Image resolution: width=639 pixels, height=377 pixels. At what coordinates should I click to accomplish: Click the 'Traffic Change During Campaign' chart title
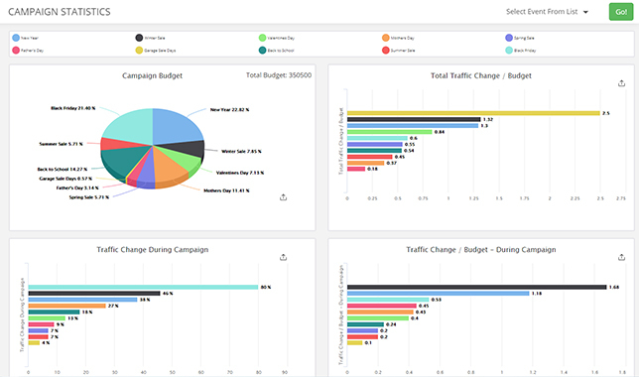(153, 250)
